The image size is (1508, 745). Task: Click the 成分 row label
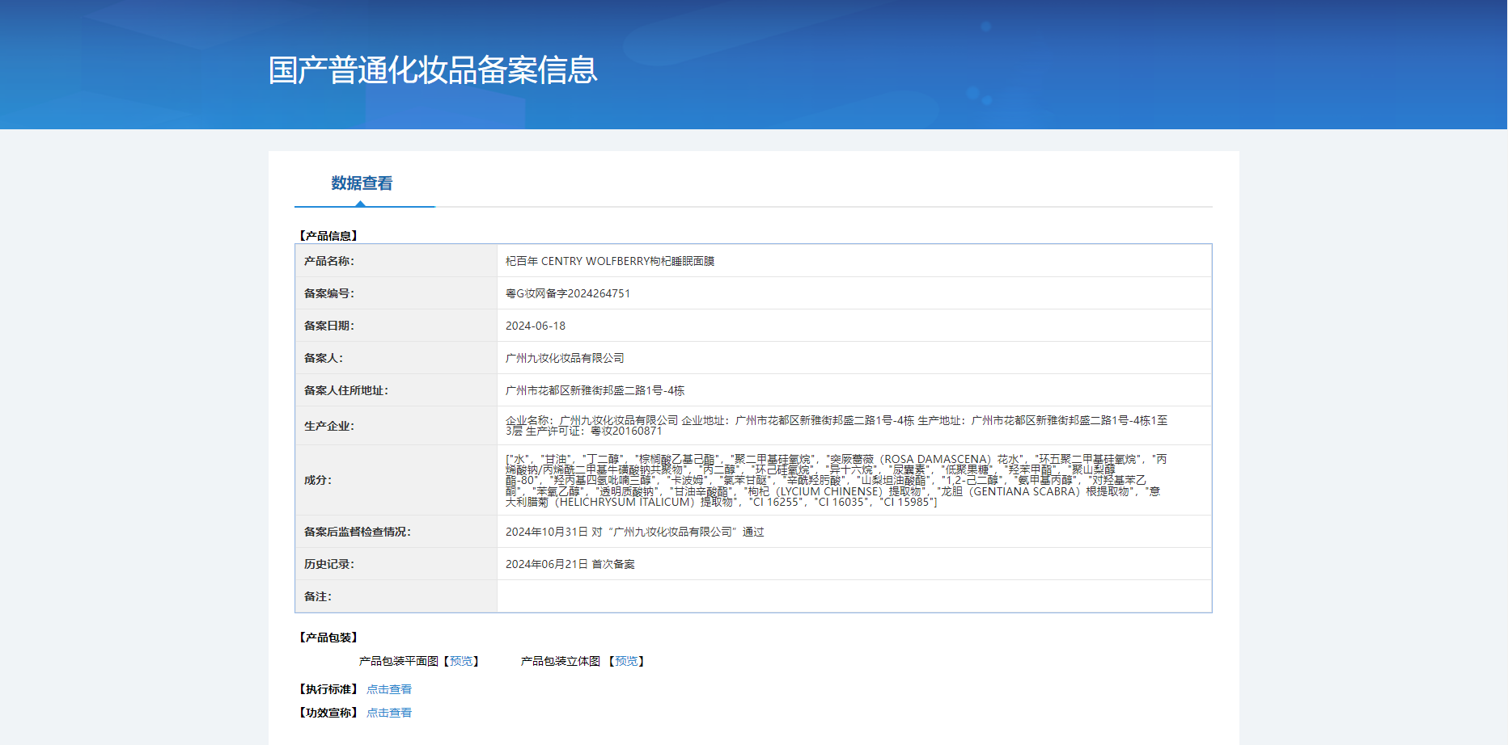tap(317, 480)
